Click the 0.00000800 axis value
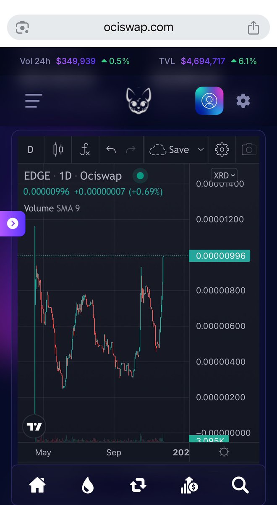Screen dimensions: 277x505 (x=220, y=290)
